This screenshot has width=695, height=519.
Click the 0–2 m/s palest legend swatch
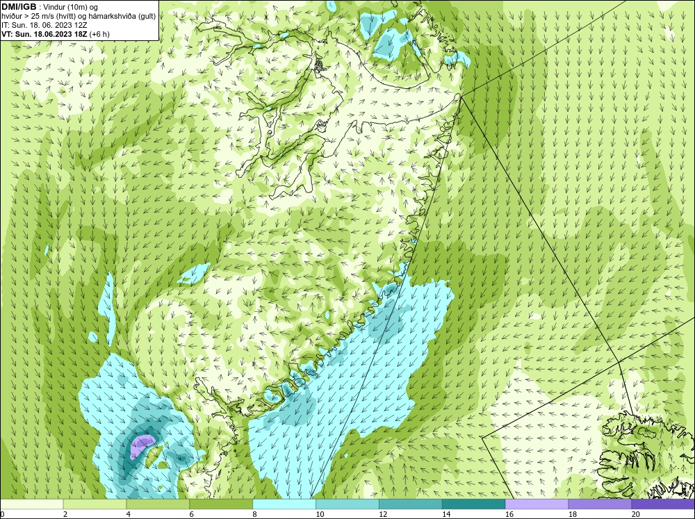click(31, 504)
